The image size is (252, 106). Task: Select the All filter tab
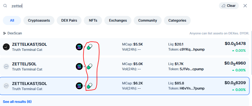coord(12,20)
